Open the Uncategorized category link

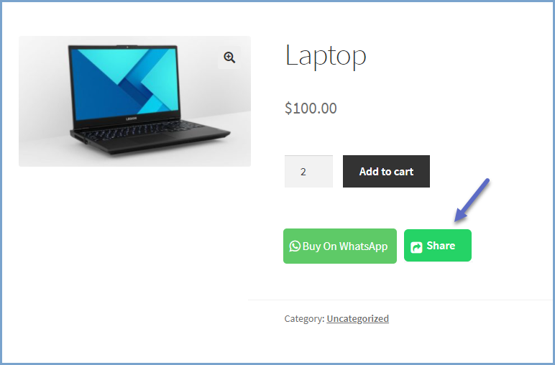click(x=357, y=319)
